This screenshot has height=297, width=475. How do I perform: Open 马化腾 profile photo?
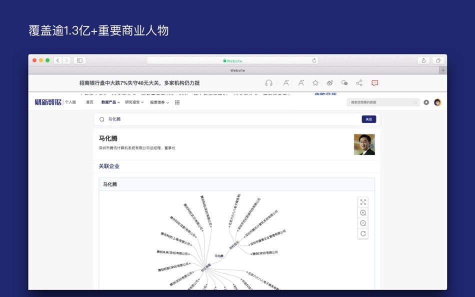click(x=364, y=144)
